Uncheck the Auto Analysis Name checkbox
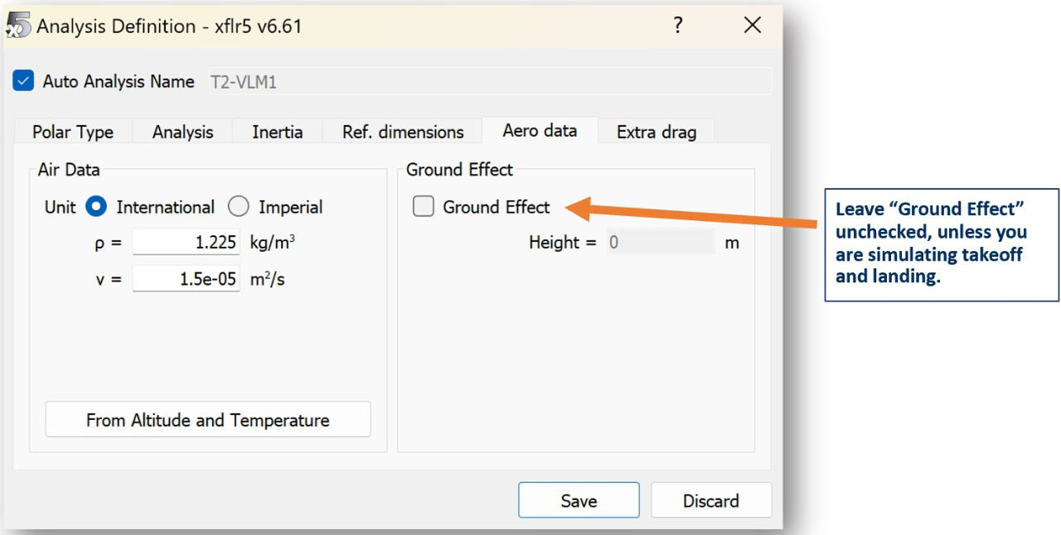The height and width of the screenshot is (535, 1061). pyautogui.click(x=24, y=81)
